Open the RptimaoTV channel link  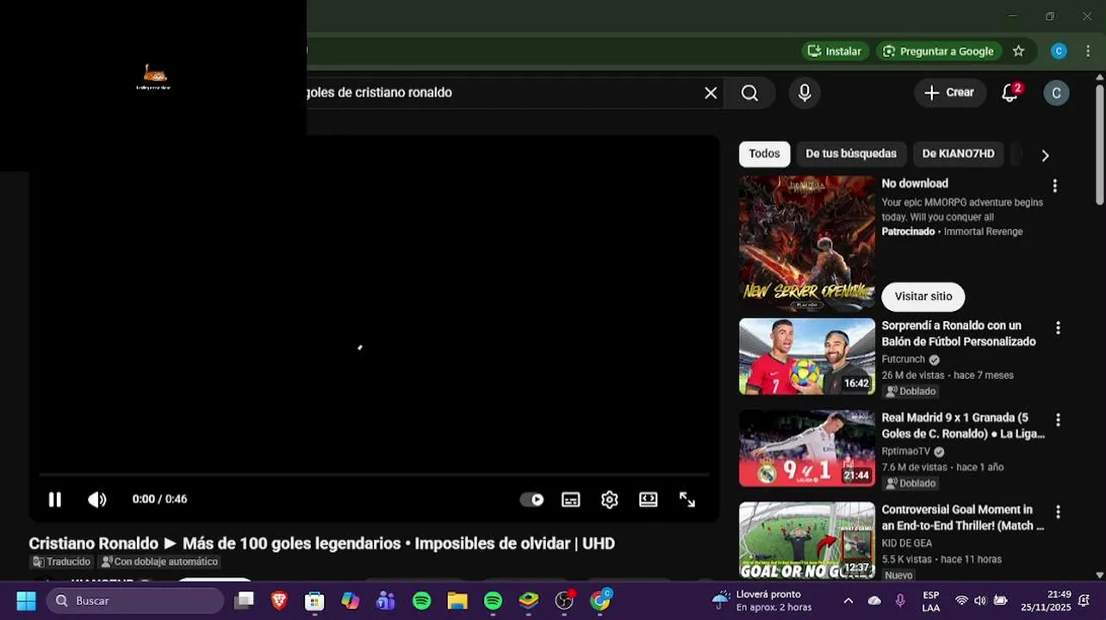pyautogui.click(x=906, y=452)
